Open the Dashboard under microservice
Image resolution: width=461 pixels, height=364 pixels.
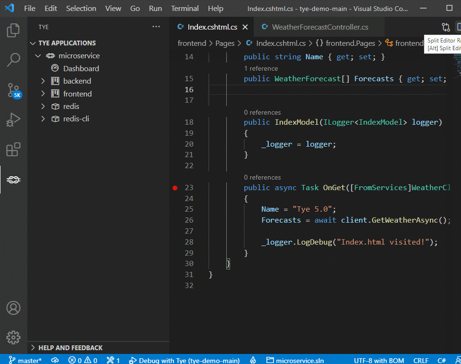coord(81,68)
